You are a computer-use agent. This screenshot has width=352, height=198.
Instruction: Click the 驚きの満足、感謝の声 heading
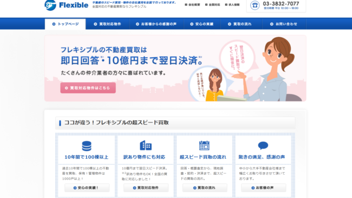click(x=262, y=157)
